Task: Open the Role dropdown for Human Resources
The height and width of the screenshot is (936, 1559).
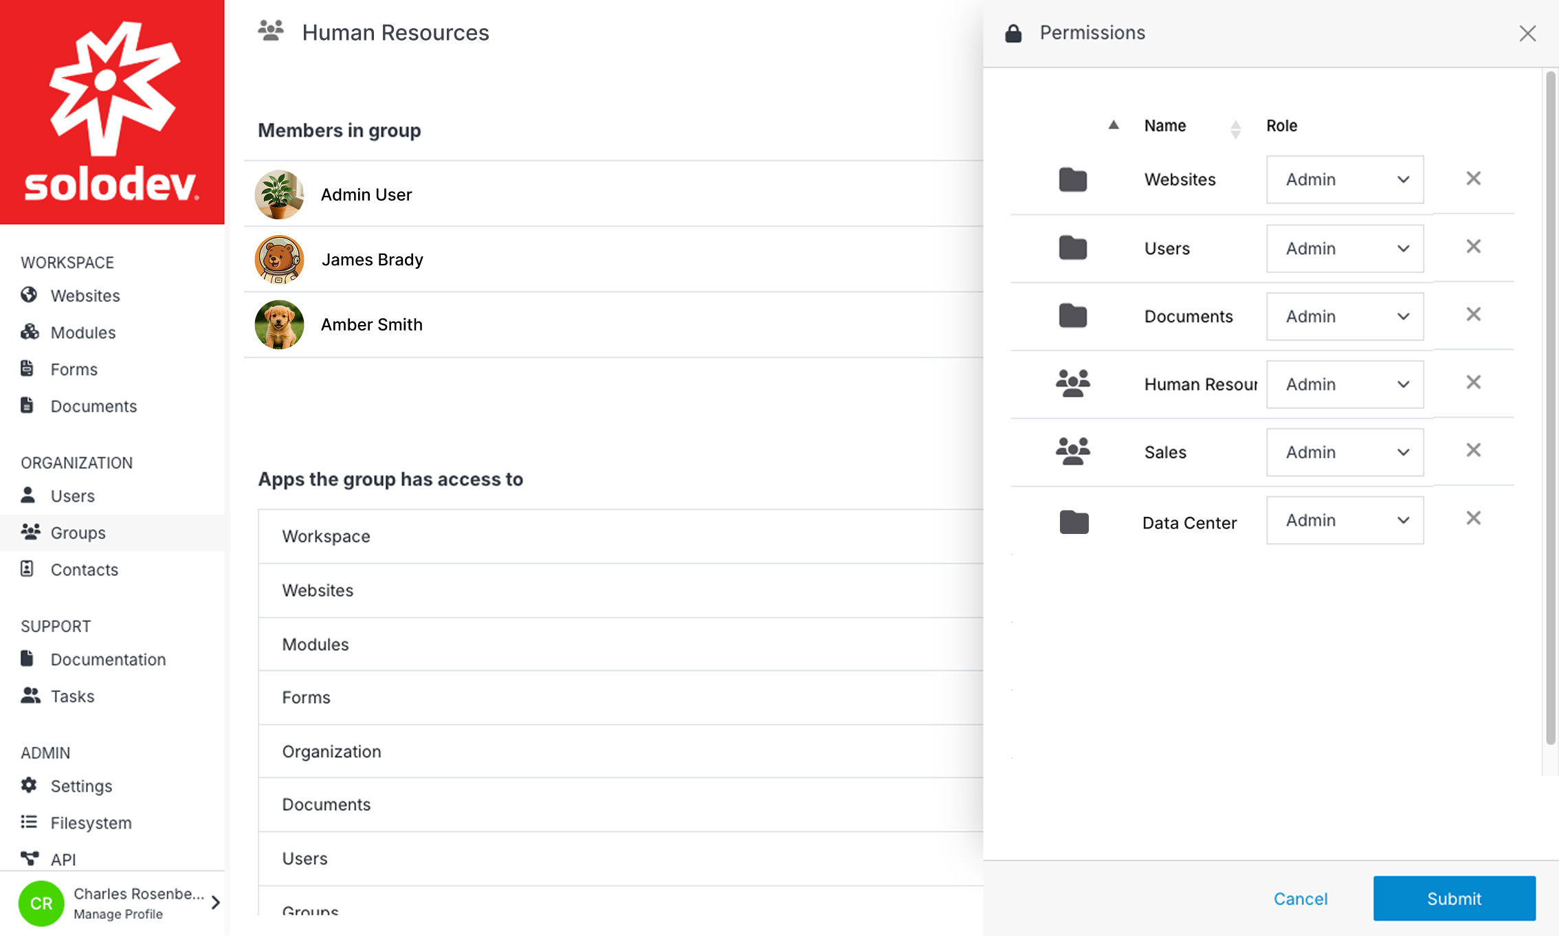Action: pos(1345,384)
